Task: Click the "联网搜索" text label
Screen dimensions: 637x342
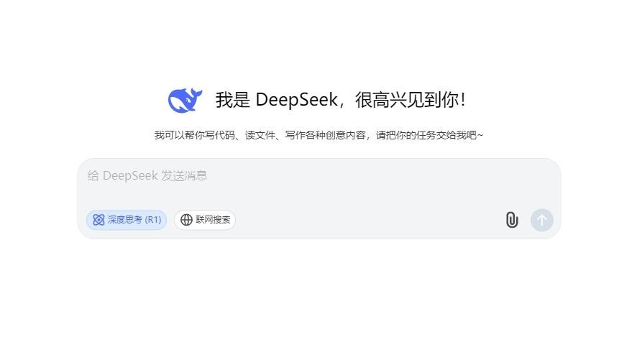Action: [213, 220]
